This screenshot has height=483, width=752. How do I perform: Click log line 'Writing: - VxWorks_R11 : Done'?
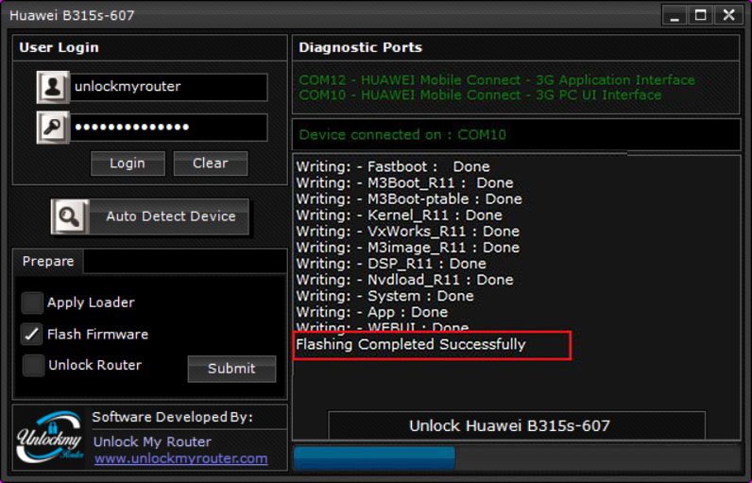pyautogui.click(x=408, y=232)
